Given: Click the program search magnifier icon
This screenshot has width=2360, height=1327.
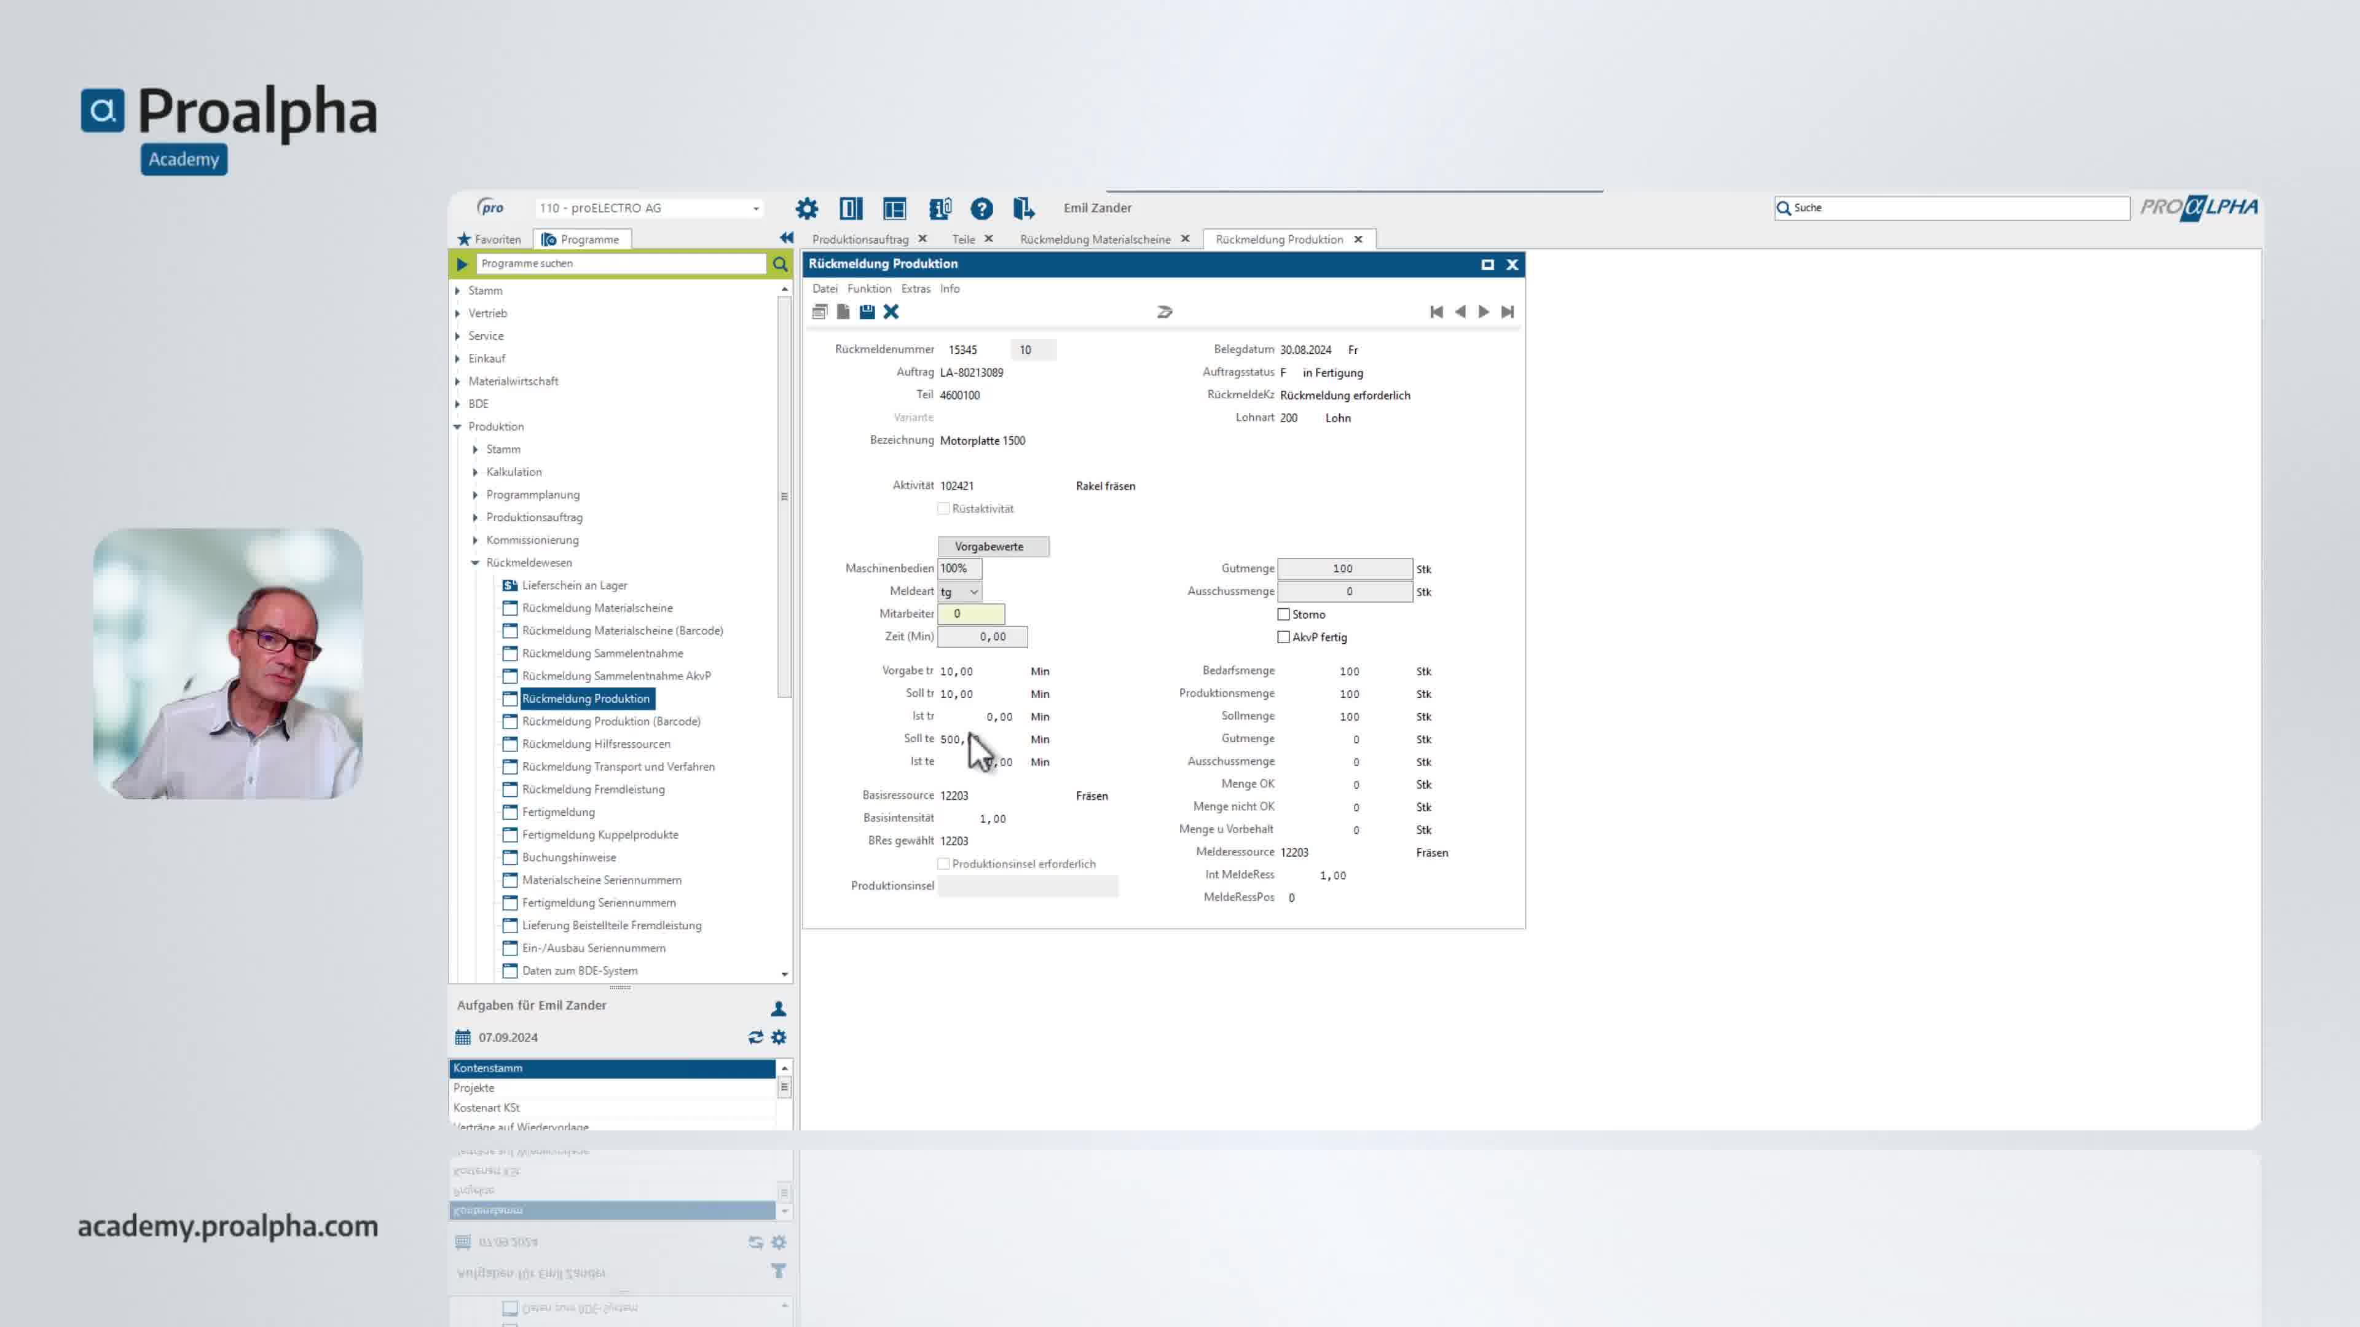Looking at the screenshot, I should coord(780,264).
